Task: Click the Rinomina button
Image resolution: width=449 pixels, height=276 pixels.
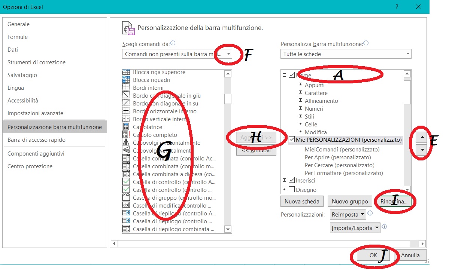Action: 394,201
